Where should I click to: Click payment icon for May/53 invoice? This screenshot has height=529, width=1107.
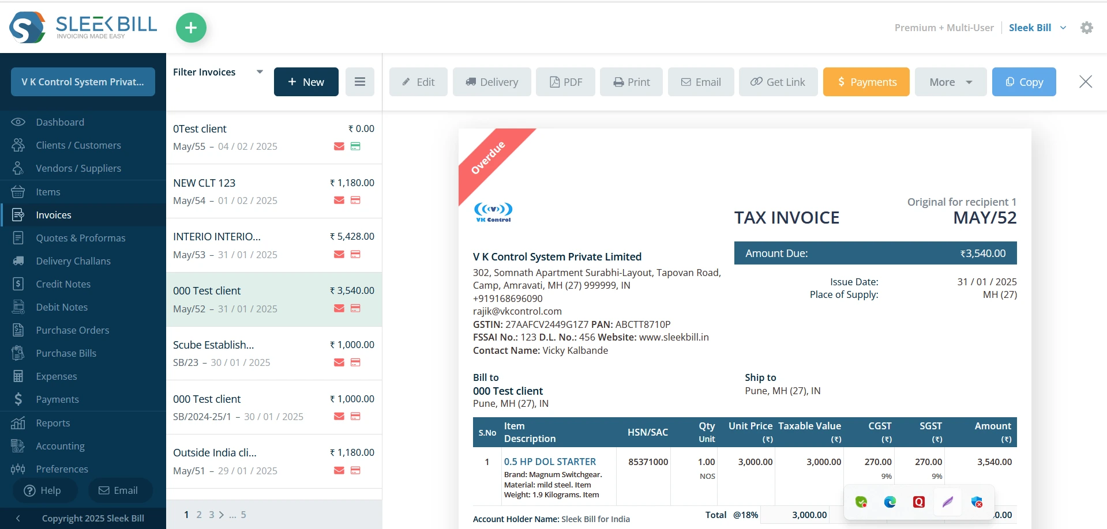pos(355,255)
